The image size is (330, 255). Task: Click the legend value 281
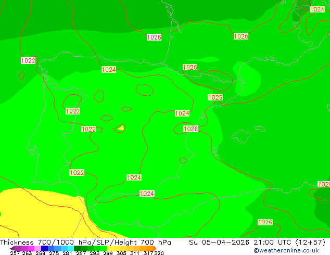[67, 253]
